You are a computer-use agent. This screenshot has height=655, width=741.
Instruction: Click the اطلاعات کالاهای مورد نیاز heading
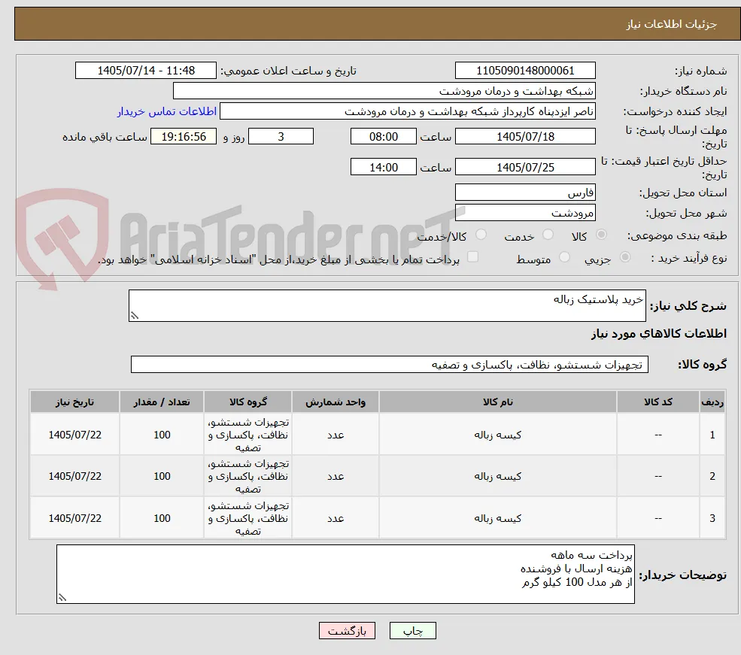tap(659, 334)
